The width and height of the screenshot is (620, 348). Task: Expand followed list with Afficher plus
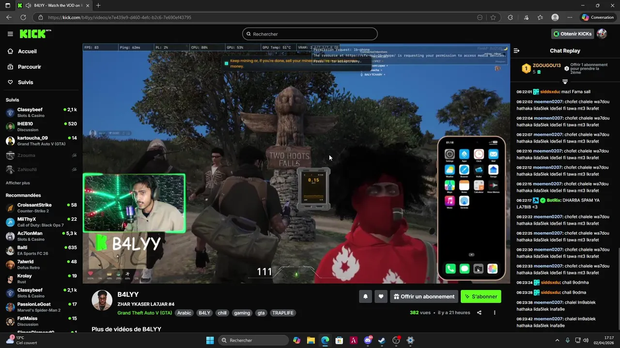coord(18,183)
